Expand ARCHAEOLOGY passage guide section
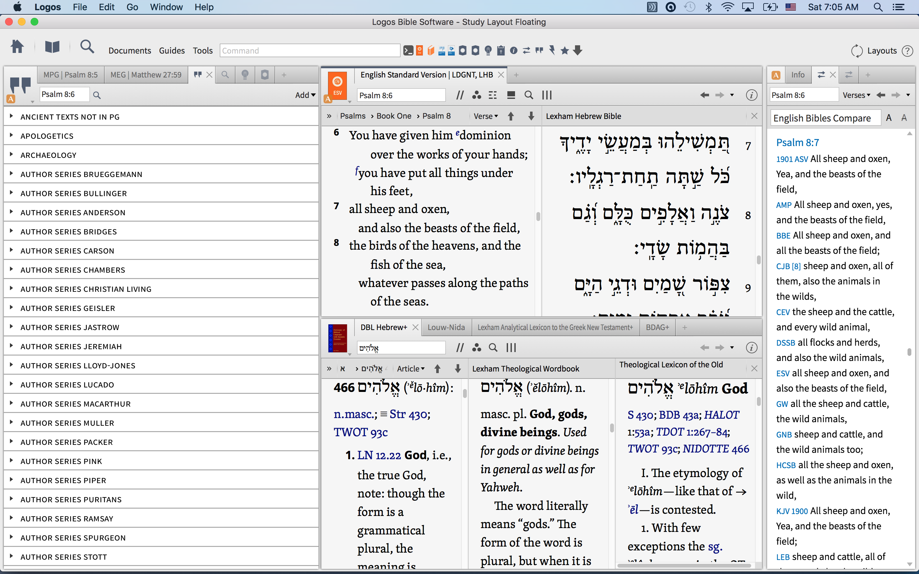Image resolution: width=919 pixels, height=574 pixels. [11, 155]
